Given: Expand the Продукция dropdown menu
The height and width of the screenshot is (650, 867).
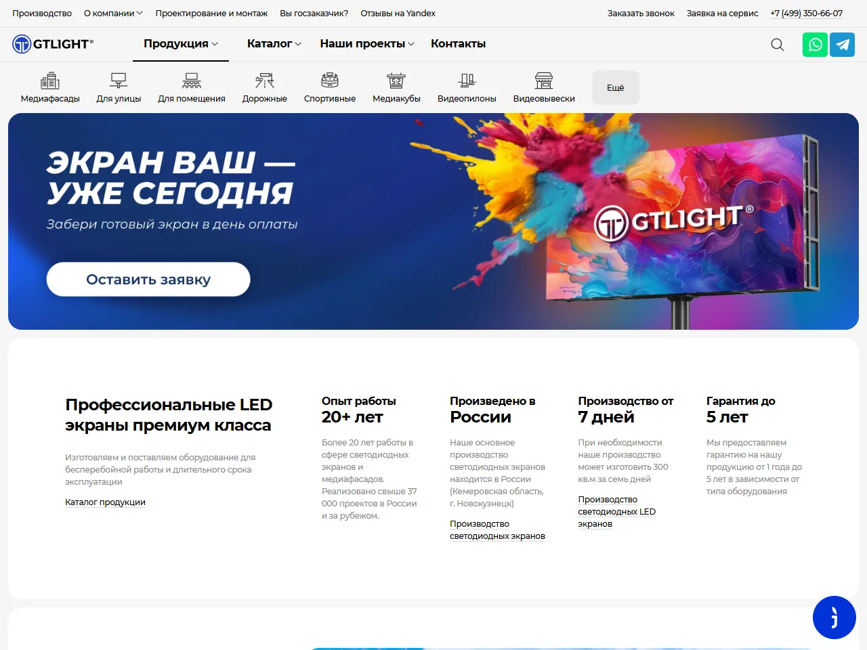Looking at the screenshot, I should tap(181, 43).
